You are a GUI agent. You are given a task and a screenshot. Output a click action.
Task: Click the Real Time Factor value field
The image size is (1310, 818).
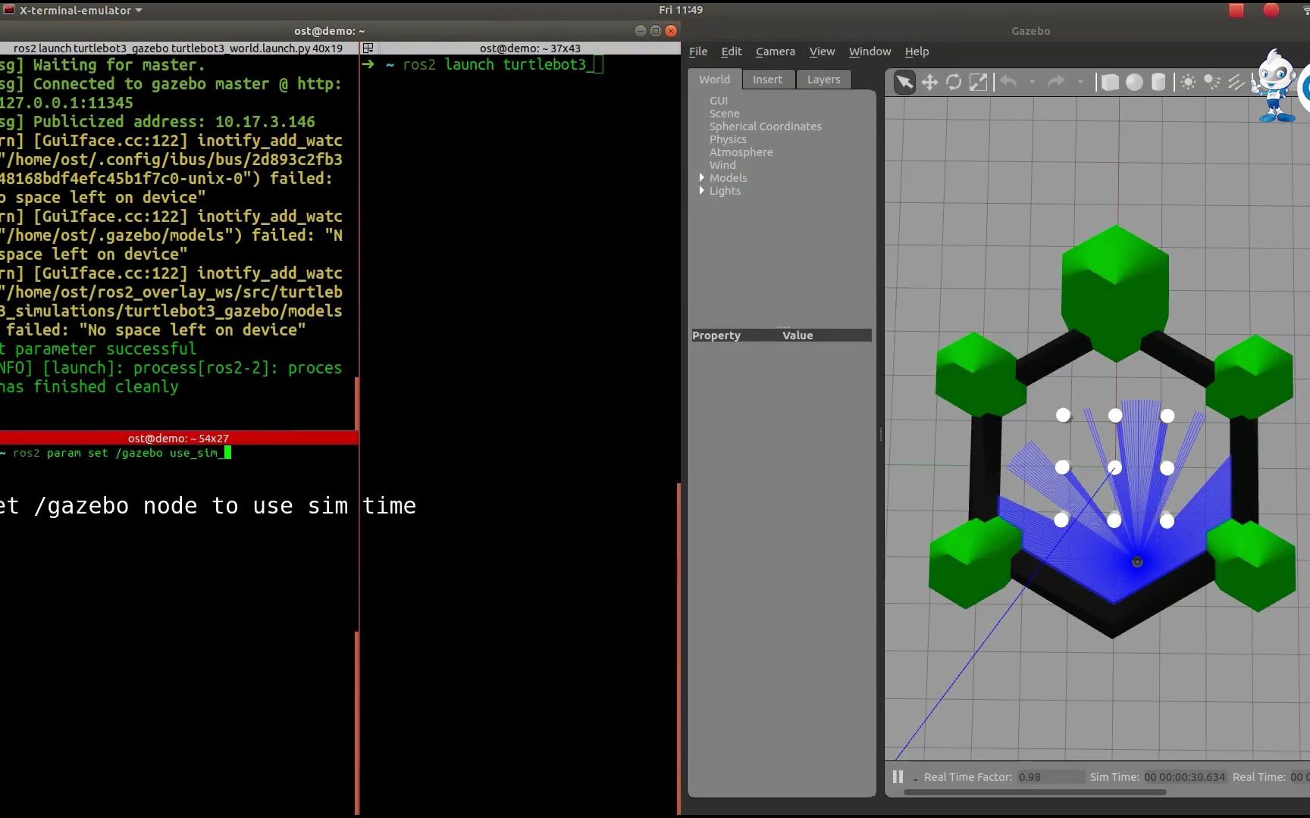(1050, 777)
